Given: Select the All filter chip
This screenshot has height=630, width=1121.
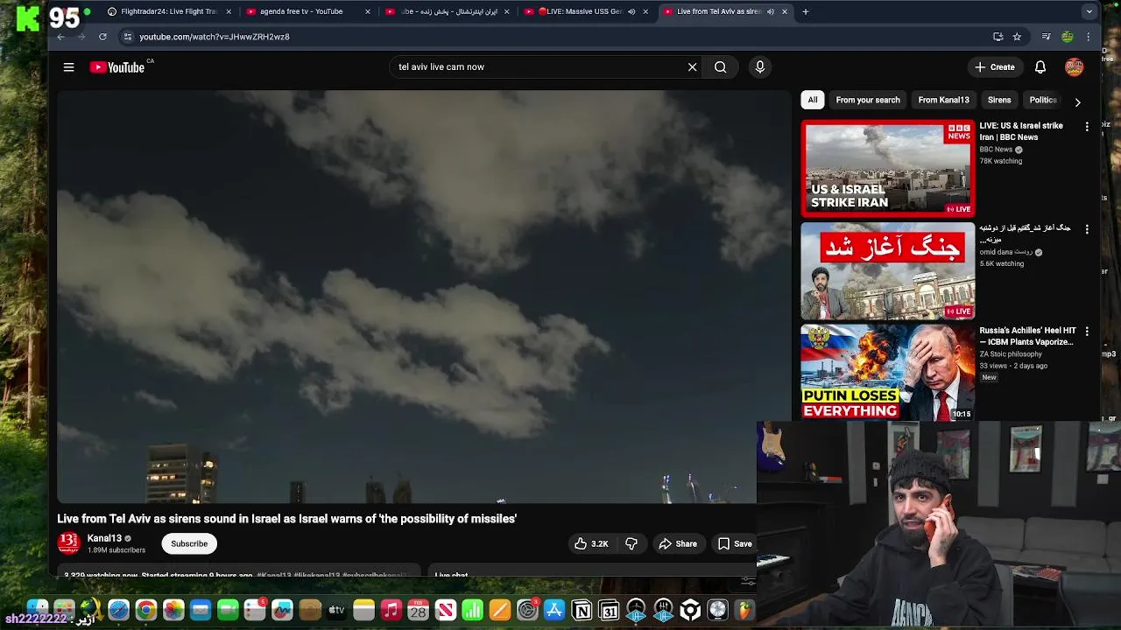Looking at the screenshot, I should click(813, 100).
